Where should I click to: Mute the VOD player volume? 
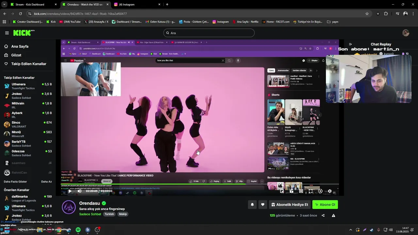tap(79, 191)
